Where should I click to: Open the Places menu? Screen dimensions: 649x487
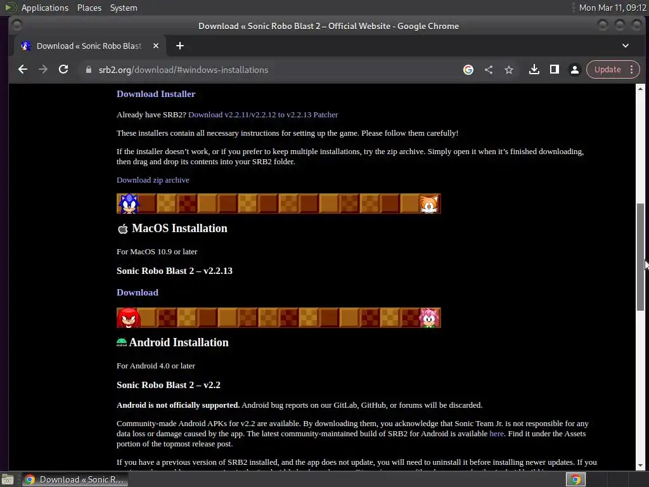[89, 8]
